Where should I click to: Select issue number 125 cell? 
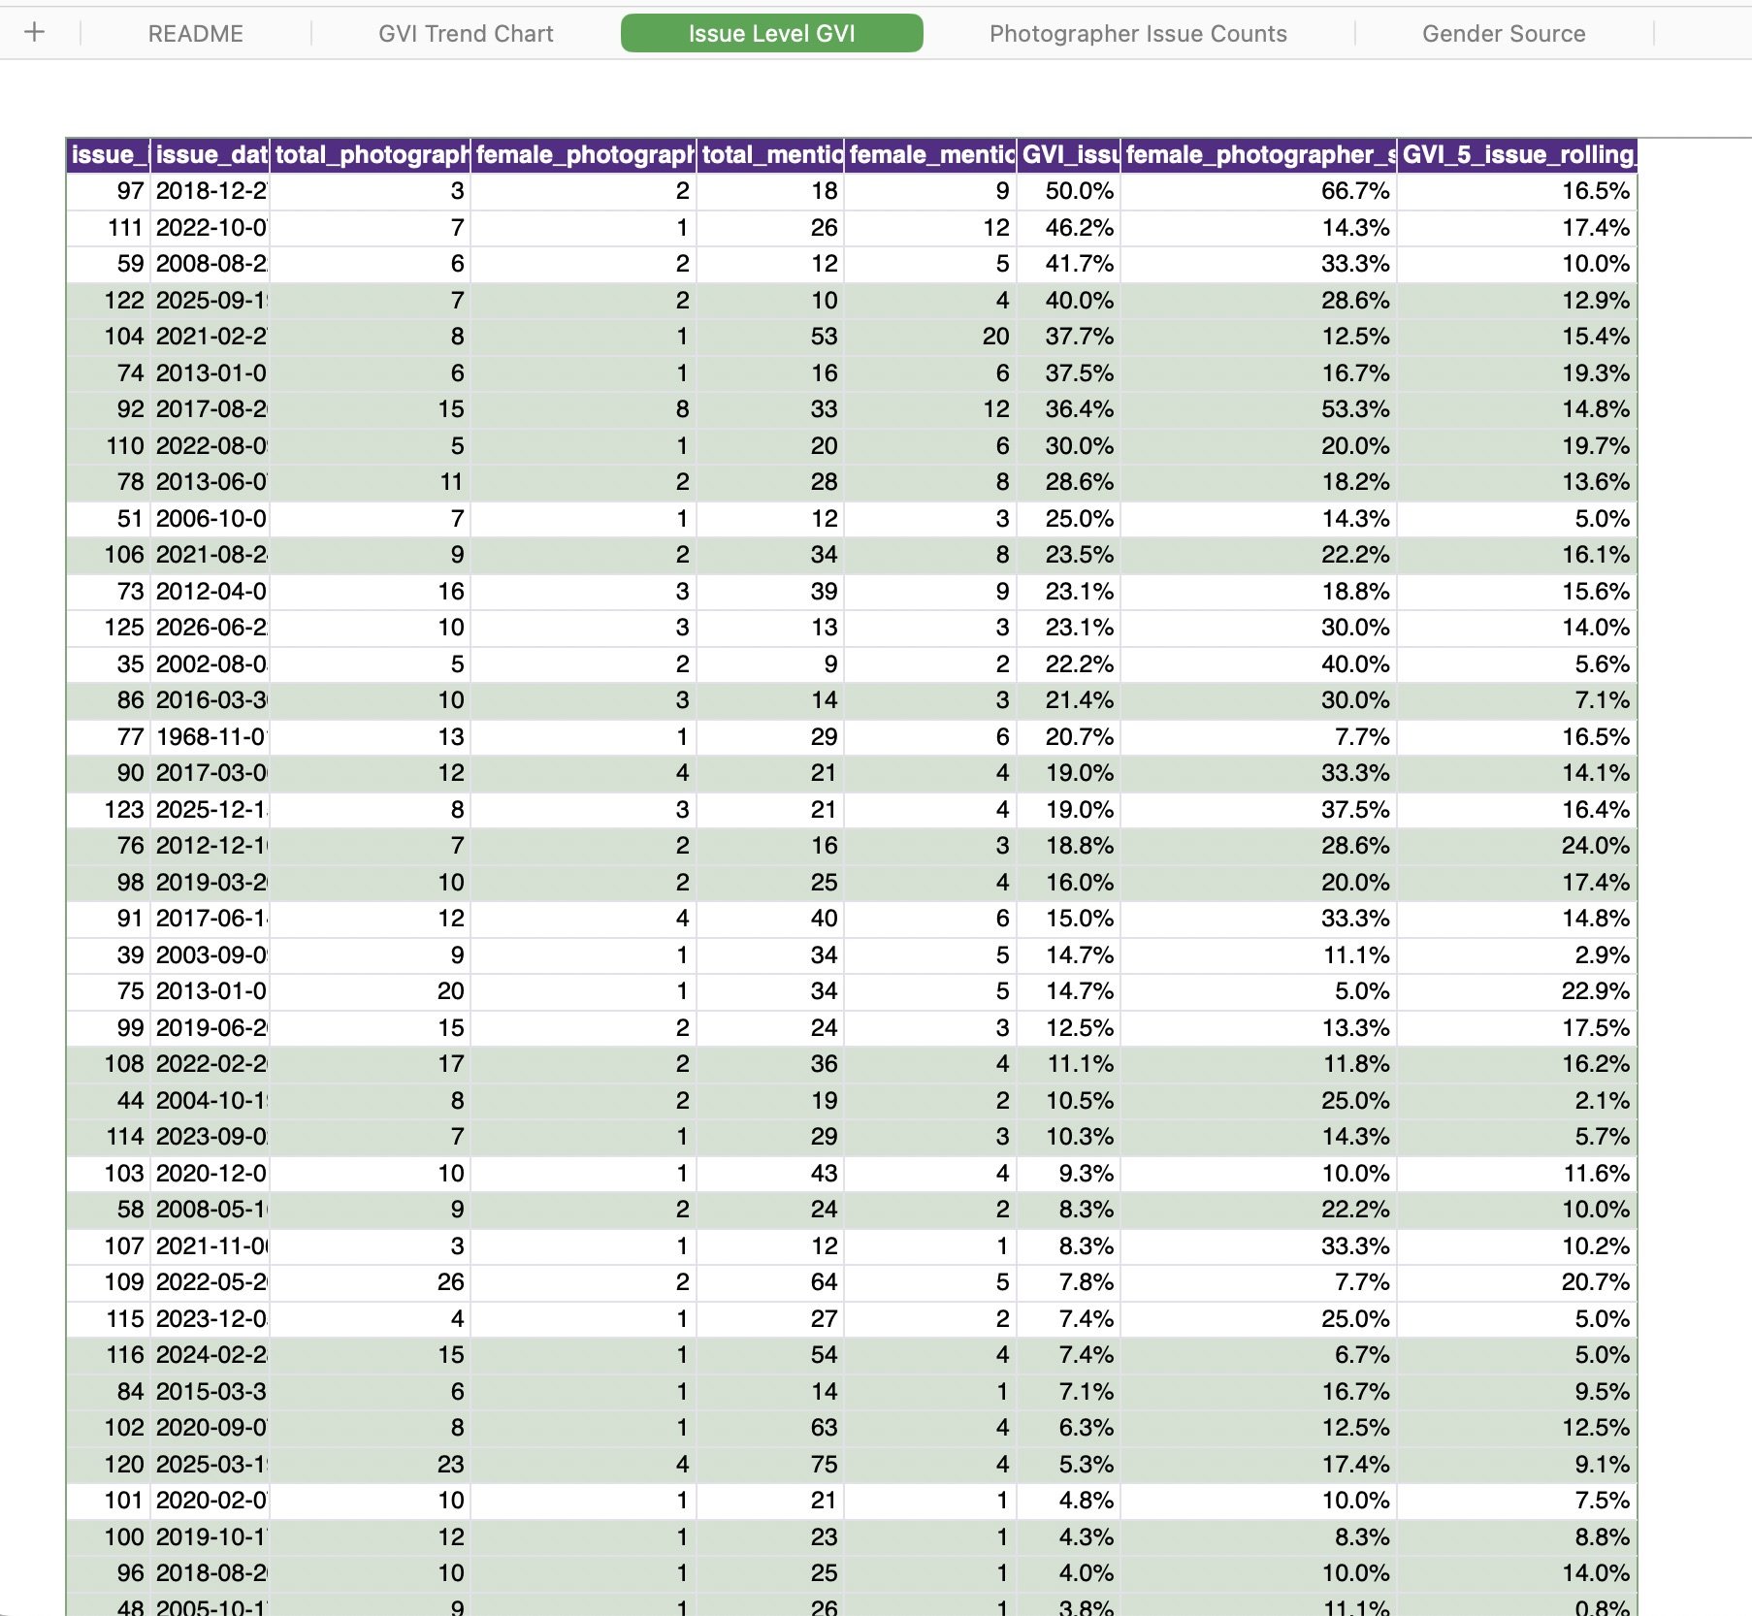[x=109, y=628]
